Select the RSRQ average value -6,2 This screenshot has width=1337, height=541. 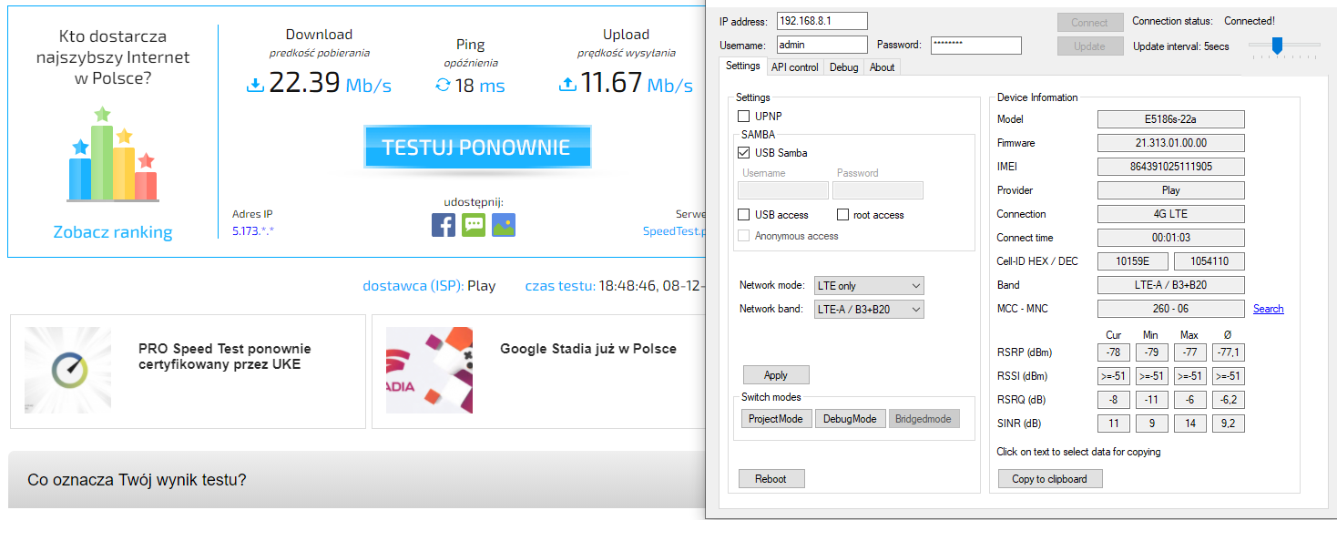tap(1228, 400)
